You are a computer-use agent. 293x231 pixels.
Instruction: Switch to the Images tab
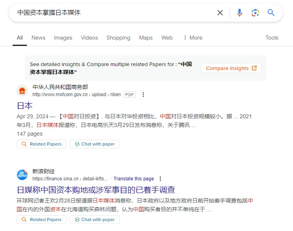[63, 38]
